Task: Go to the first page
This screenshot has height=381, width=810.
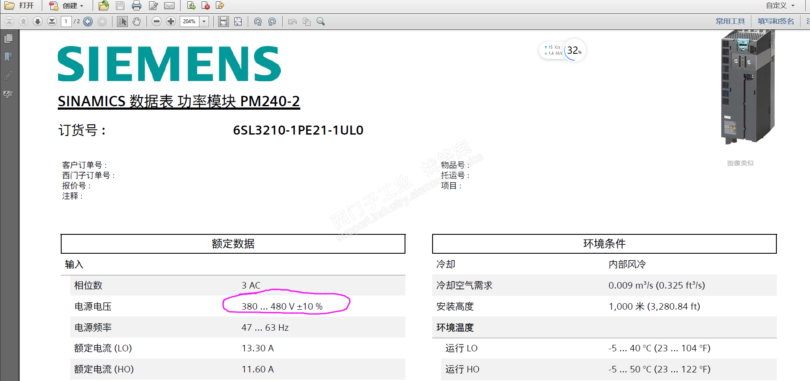Action: pyautogui.click(x=9, y=22)
